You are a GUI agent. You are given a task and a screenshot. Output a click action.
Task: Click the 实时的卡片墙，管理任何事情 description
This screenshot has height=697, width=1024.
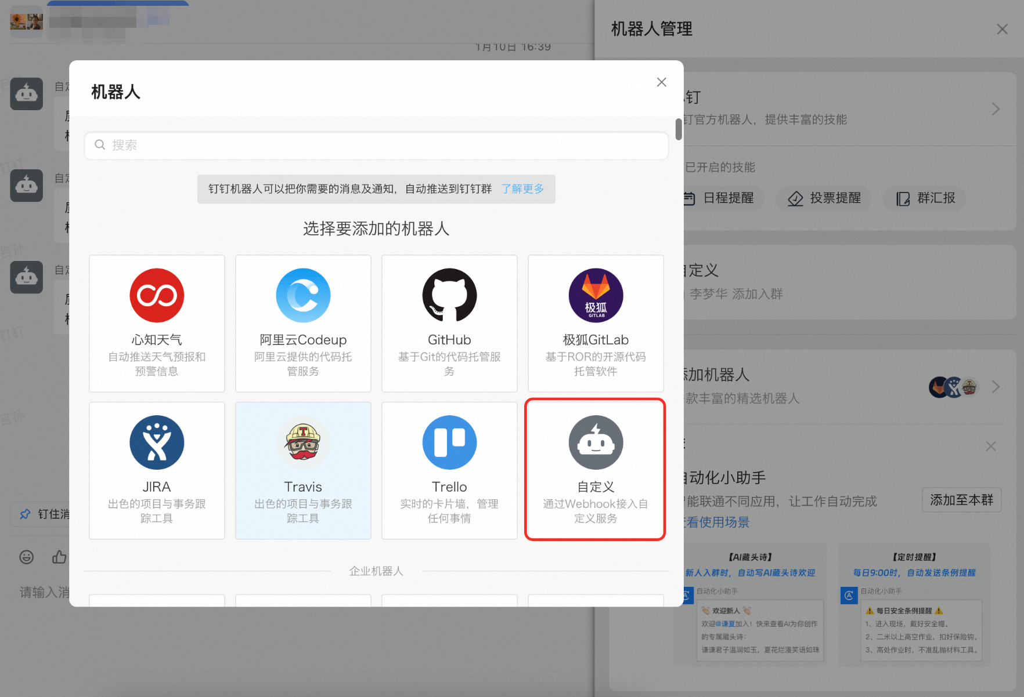(449, 511)
